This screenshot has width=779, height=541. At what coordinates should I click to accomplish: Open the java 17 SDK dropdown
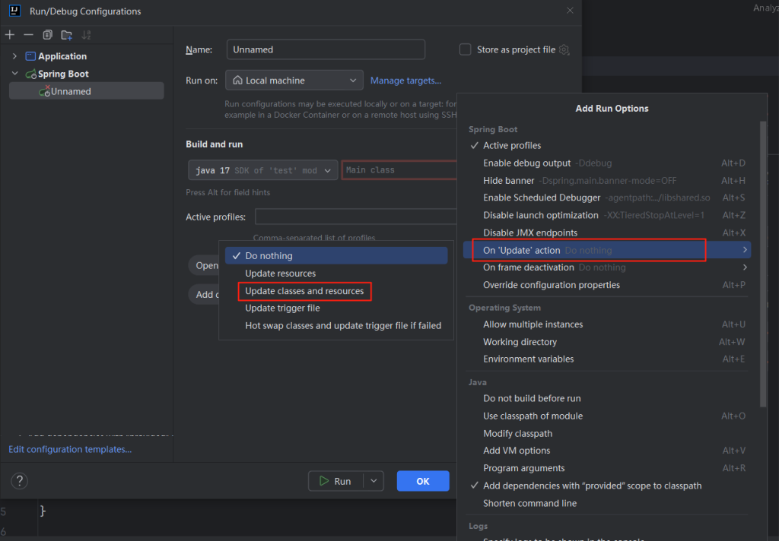click(262, 170)
